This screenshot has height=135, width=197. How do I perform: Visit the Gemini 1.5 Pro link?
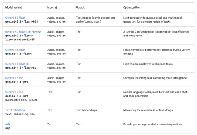[x=14, y=78]
